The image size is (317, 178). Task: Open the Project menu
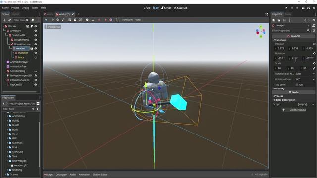(15, 8)
